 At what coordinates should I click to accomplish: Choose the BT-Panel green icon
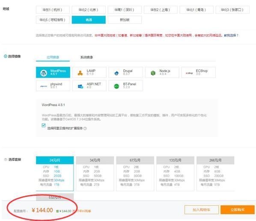click(116, 86)
